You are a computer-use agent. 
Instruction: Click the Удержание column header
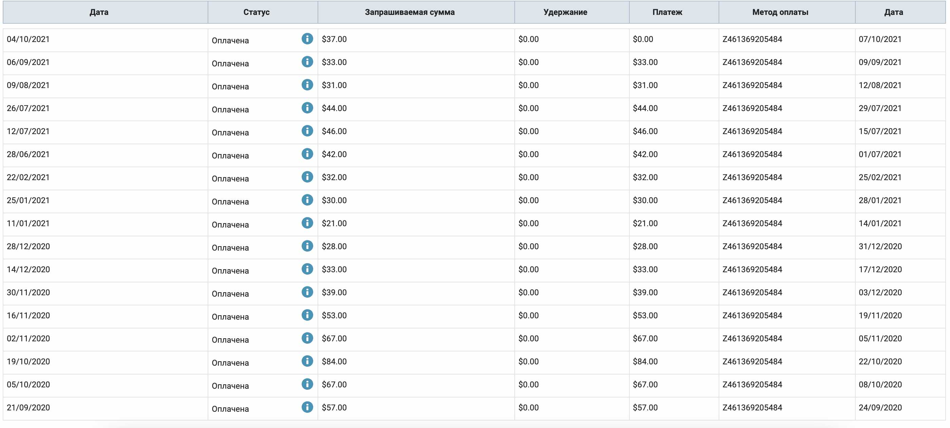(x=572, y=12)
